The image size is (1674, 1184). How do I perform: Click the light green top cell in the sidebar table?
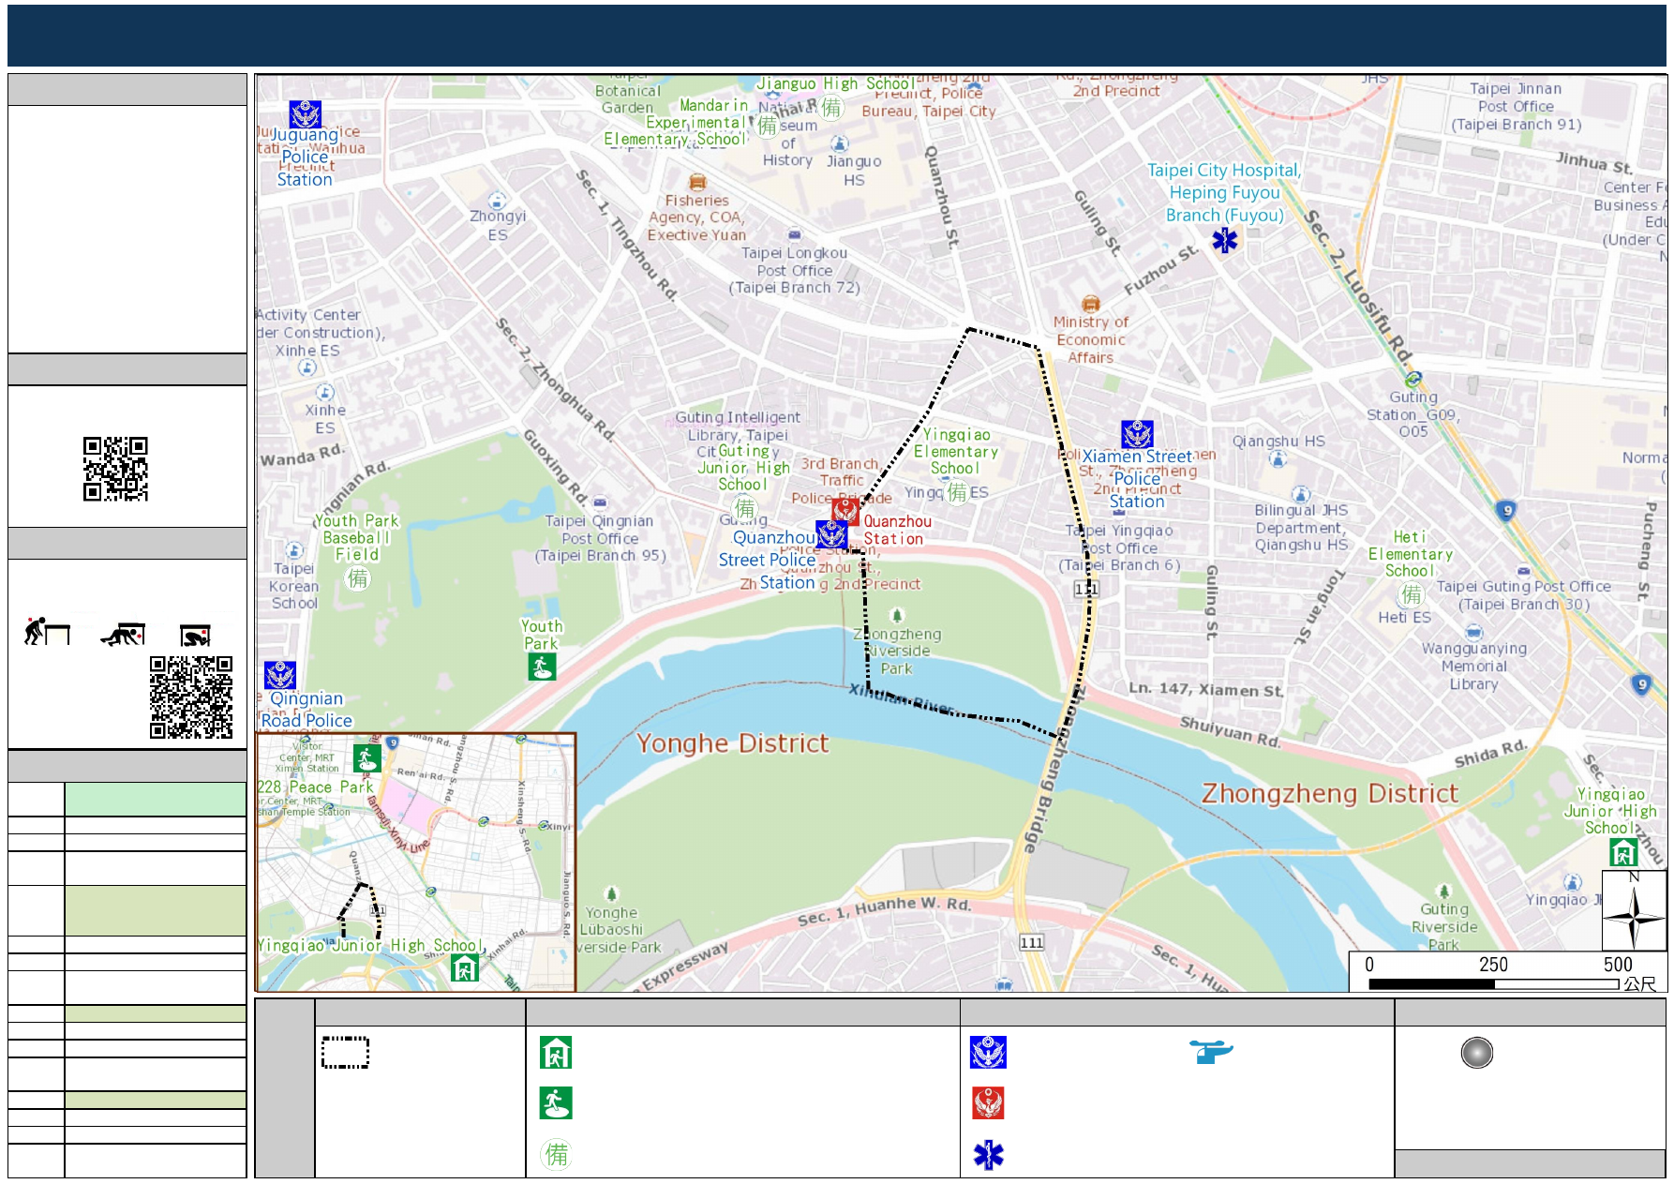[156, 800]
